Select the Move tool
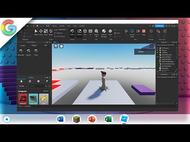The image size is (190, 142). (x=41, y=31)
